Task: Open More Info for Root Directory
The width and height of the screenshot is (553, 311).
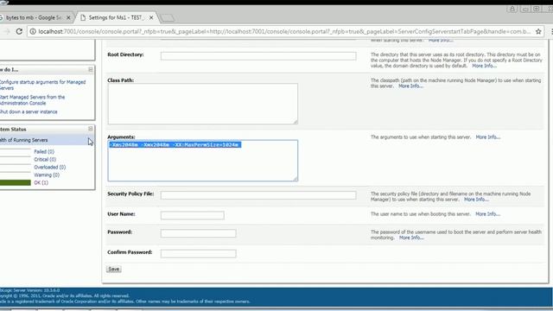Action: point(484,66)
